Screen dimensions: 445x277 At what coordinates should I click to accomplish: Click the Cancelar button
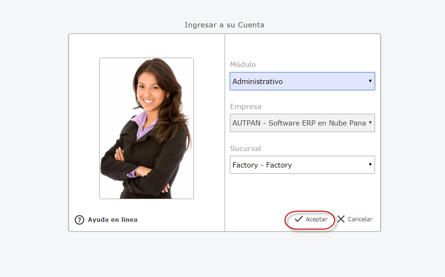(355, 219)
